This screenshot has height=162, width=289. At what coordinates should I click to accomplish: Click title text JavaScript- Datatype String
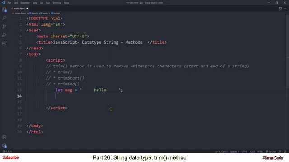point(86,42)
